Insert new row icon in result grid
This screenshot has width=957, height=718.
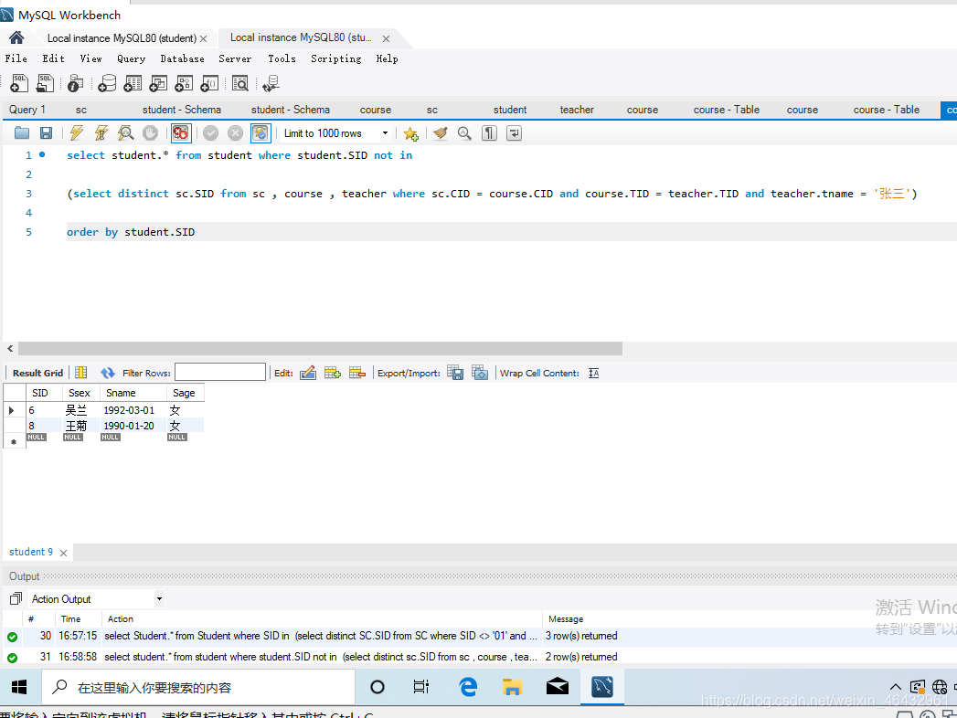tap(333, 373)
